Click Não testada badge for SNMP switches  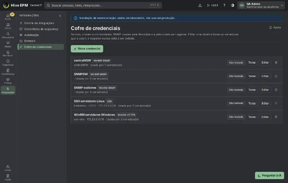point(236,90)
